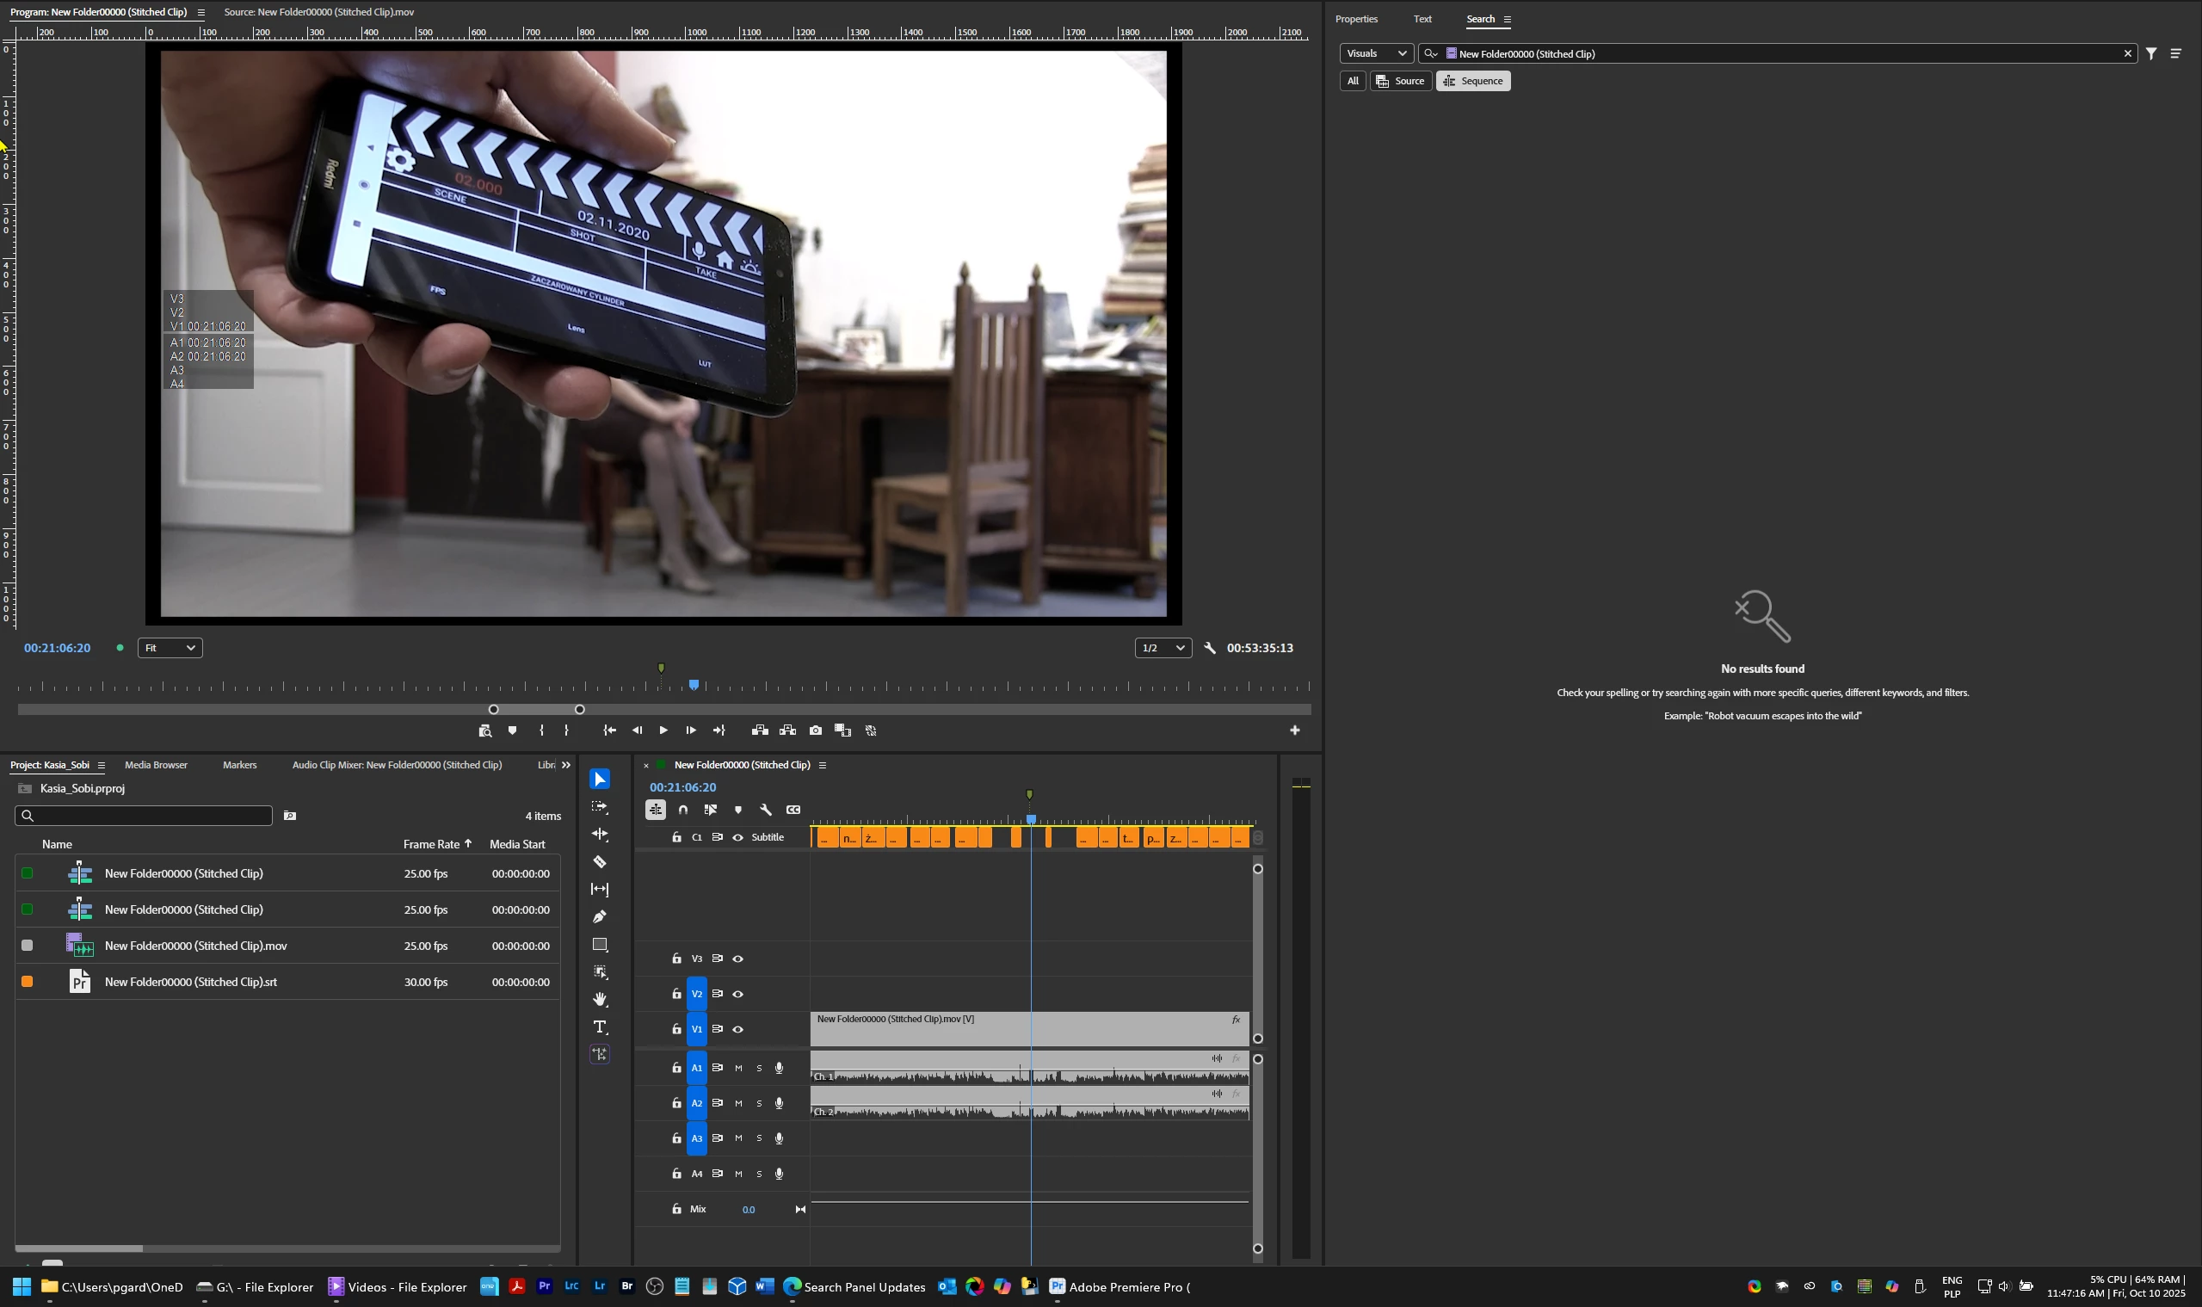Screen dimensions: 2202x1307
Task: Click the All filter button
Action: 1352,81
